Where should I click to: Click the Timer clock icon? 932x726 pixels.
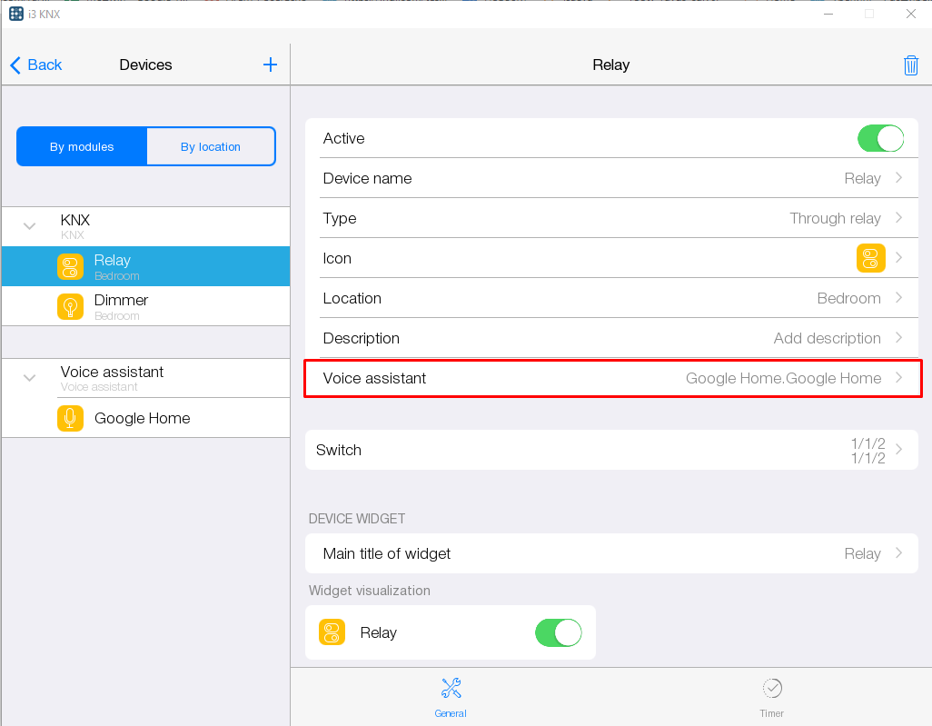pyautogui.click(x=772, y=688)
